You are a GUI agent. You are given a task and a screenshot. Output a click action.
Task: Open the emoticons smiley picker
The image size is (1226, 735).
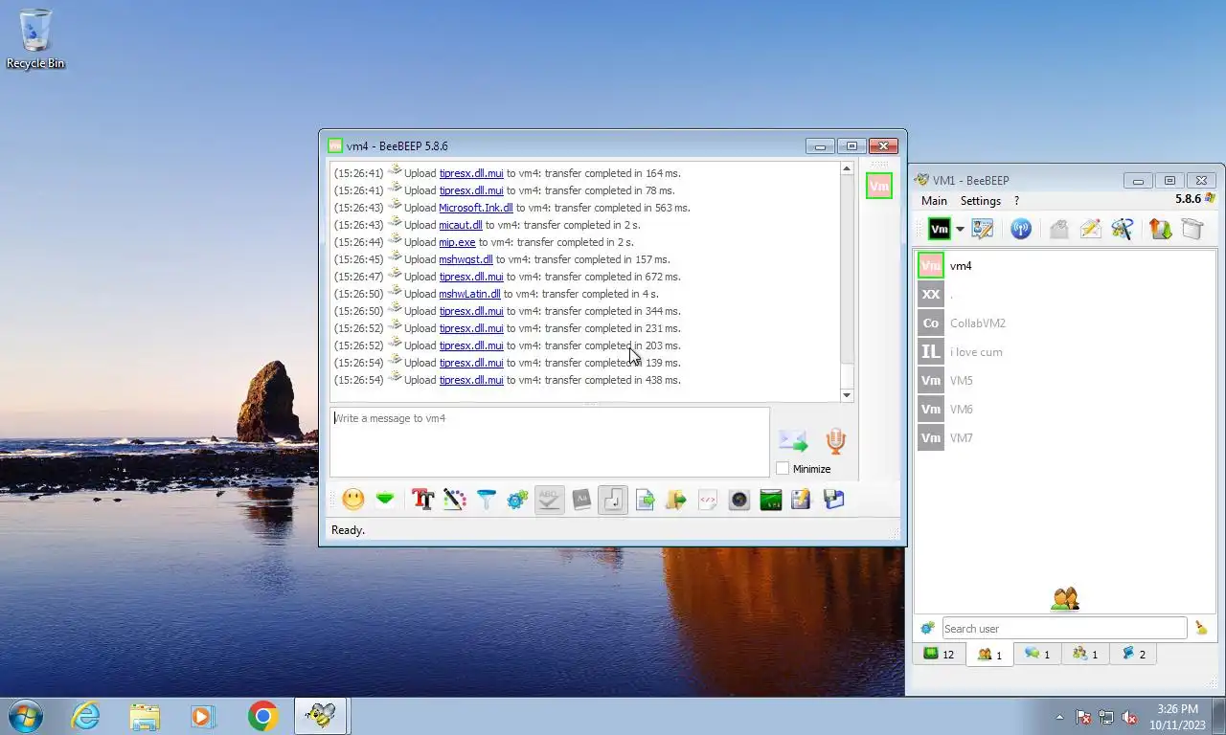pyautogui.click(x=353, y=500)
